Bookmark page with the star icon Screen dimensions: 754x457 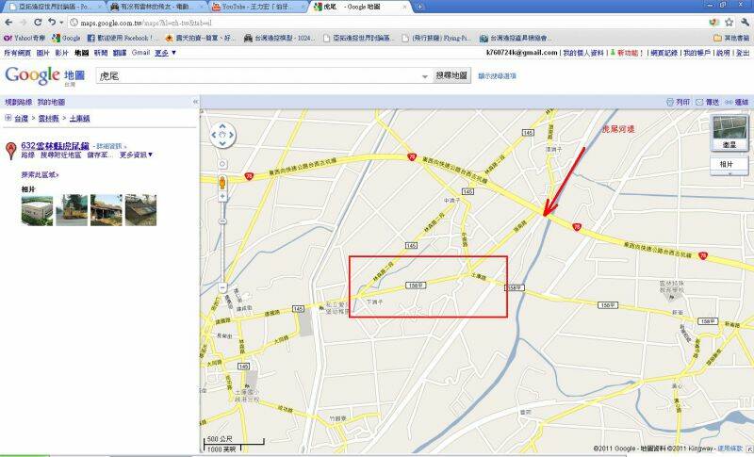click(729, 22)
